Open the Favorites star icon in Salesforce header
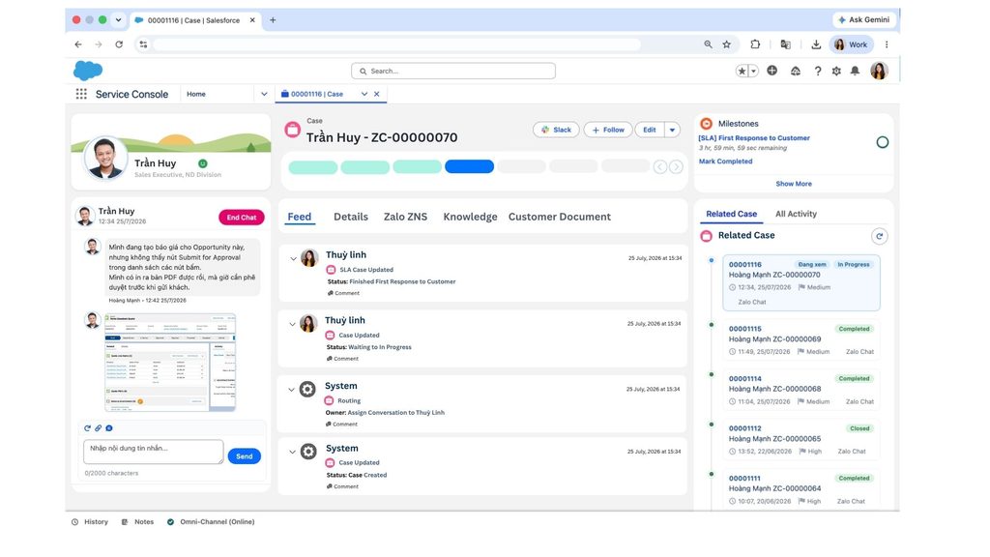990x557 pixels. tap(742, 71)
